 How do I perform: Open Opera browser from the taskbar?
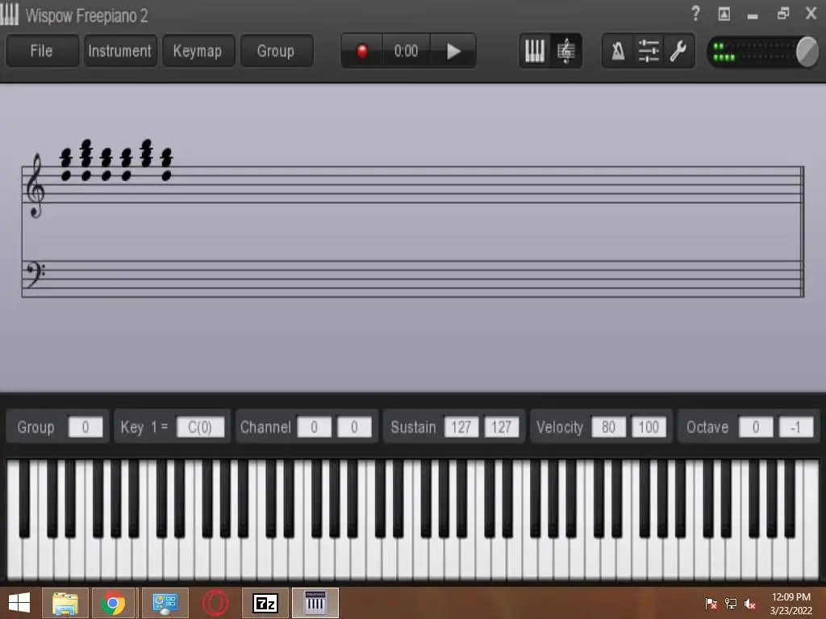click(x=215, y=603)
